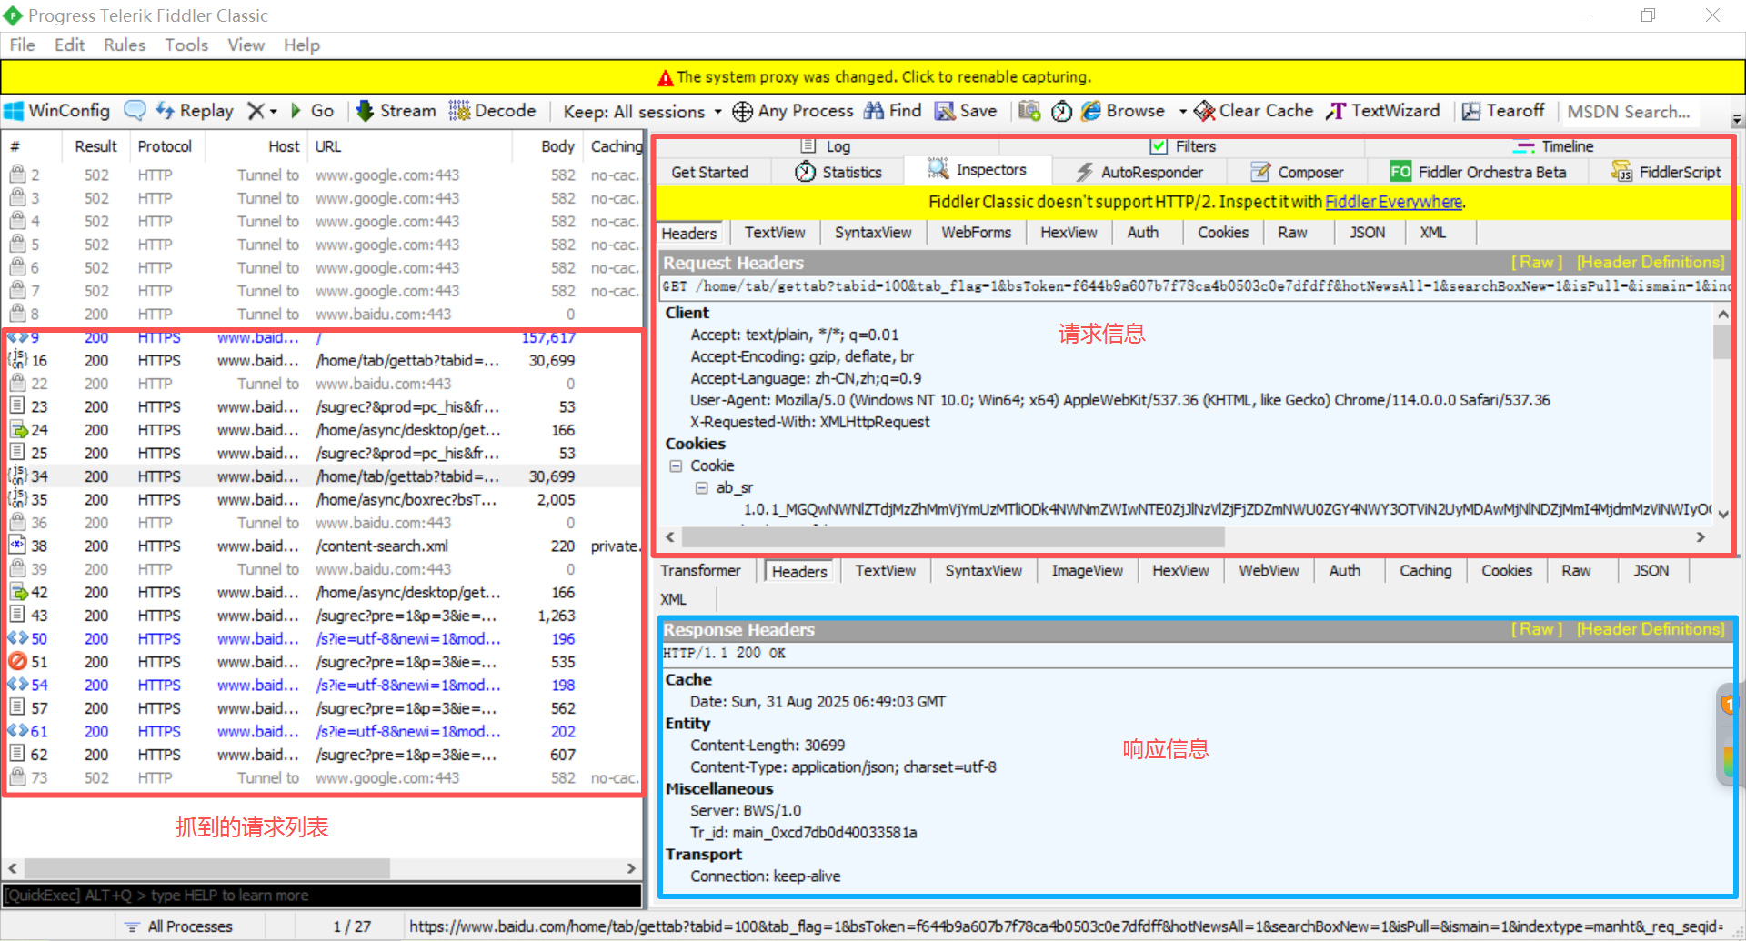Switch to the Statistics tab
The image size is (1746, 941).
point(838,172)
